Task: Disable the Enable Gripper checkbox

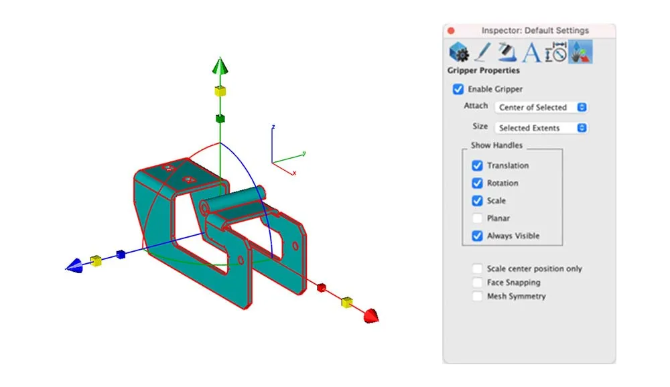Action: (x=458, y=89)
